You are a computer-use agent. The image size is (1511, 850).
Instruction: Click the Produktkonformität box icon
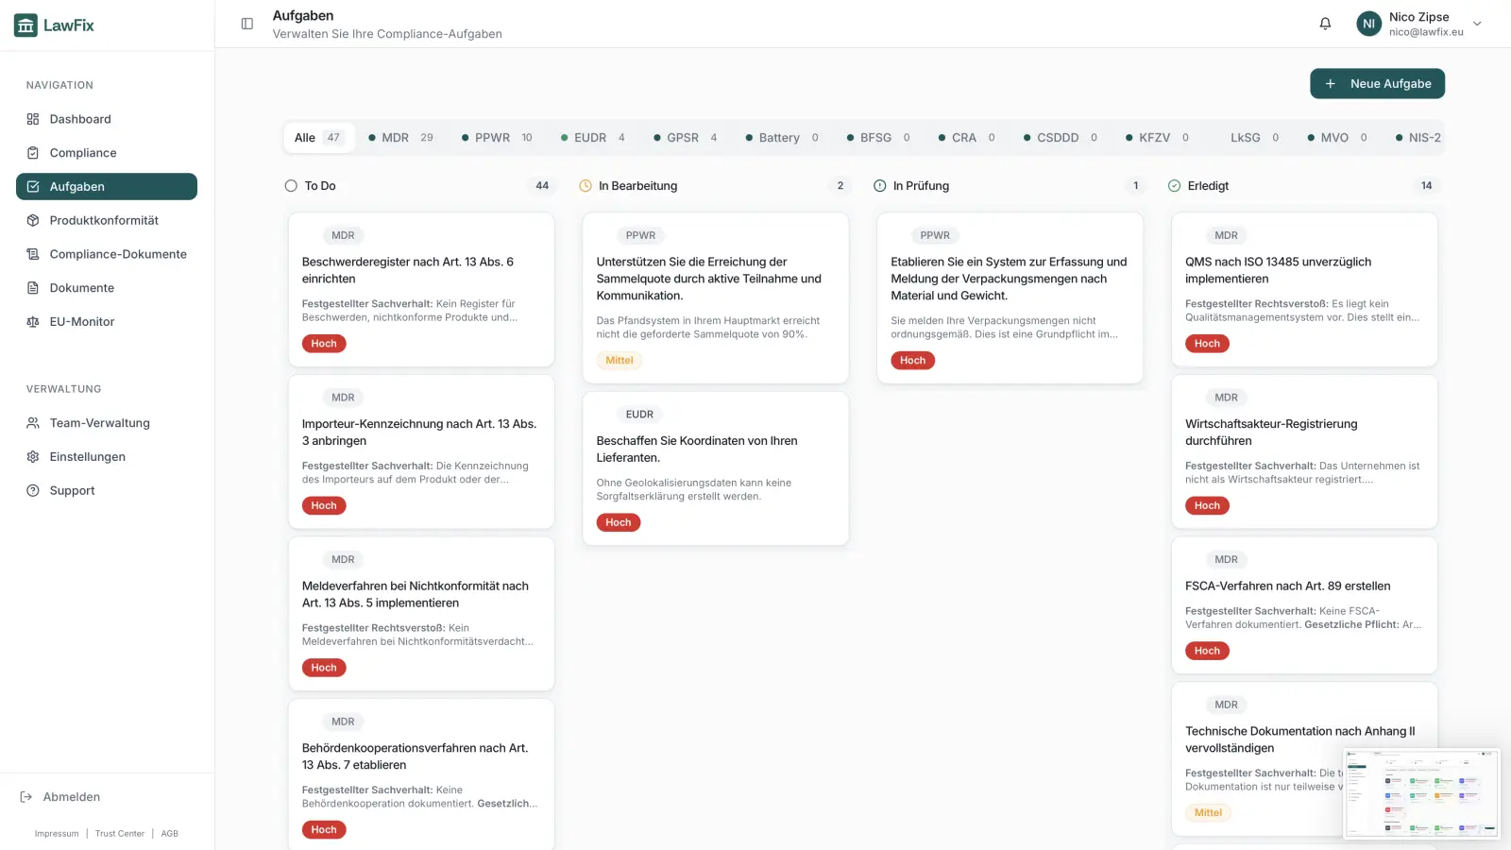coord(33,220)
